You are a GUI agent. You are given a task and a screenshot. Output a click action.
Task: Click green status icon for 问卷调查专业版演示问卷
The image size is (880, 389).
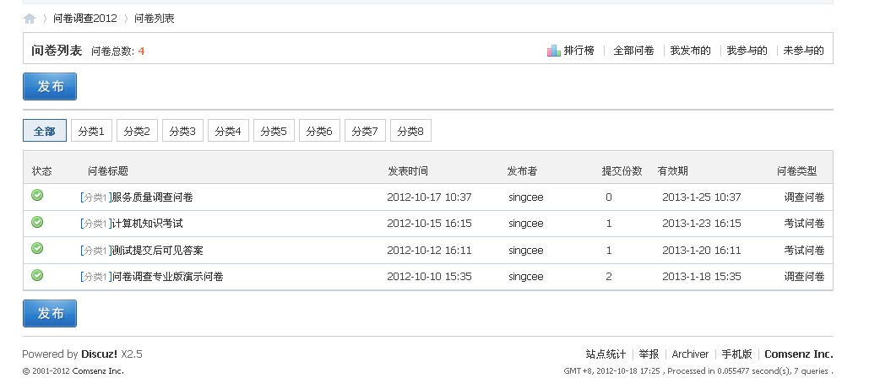37,274
